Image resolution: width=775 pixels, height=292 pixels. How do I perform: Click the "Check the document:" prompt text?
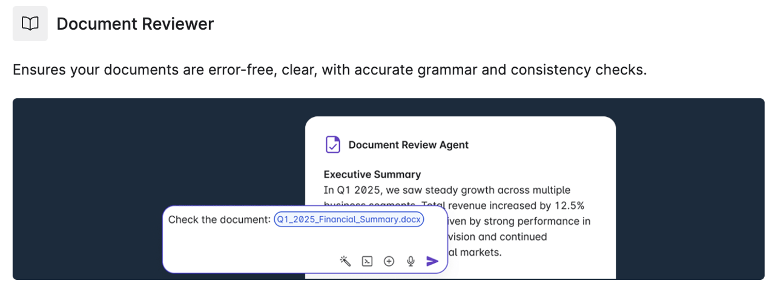tap(219, 219)
